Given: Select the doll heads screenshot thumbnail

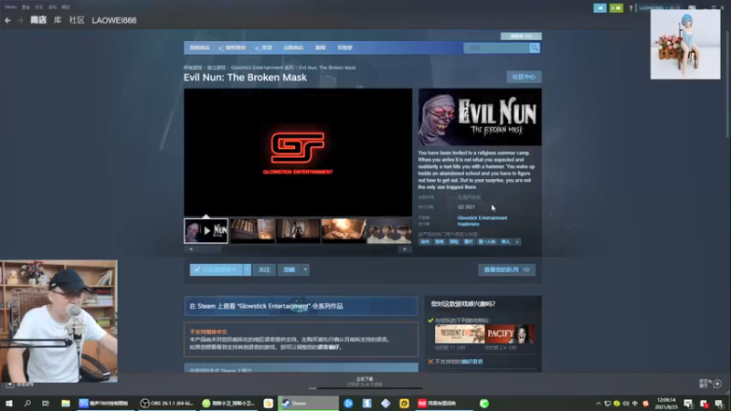Looking at the screenshot, I should coord(389,231).
